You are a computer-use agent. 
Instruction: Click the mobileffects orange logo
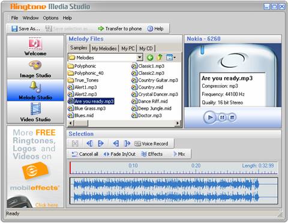pyautogui.click(x=35, y=171)
